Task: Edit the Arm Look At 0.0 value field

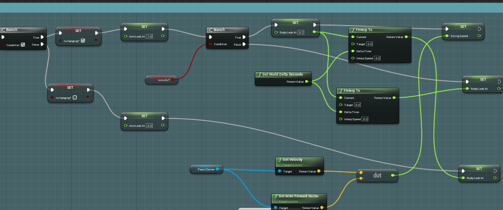Action: pyautogui.click(x=149, y=125)
